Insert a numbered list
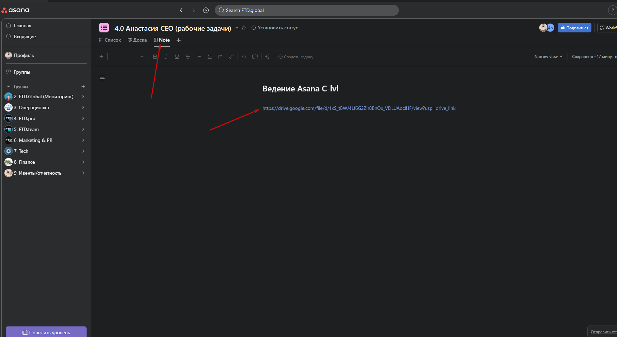The image size is (617, 337). click(x=210, y=57)
